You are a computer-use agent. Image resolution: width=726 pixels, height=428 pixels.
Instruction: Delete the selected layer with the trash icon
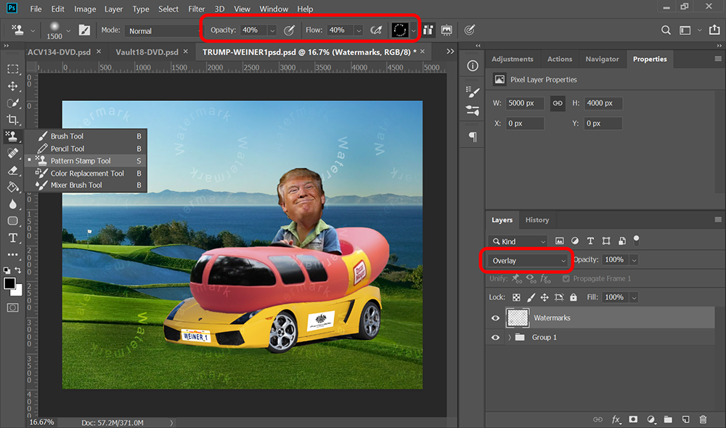[702, 419]
